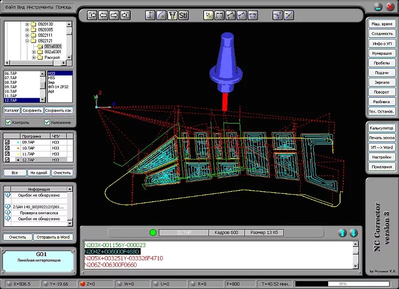Screen dimensions: 399x289
Task: Click the 35% progress bar
Action: pos(342,284)
